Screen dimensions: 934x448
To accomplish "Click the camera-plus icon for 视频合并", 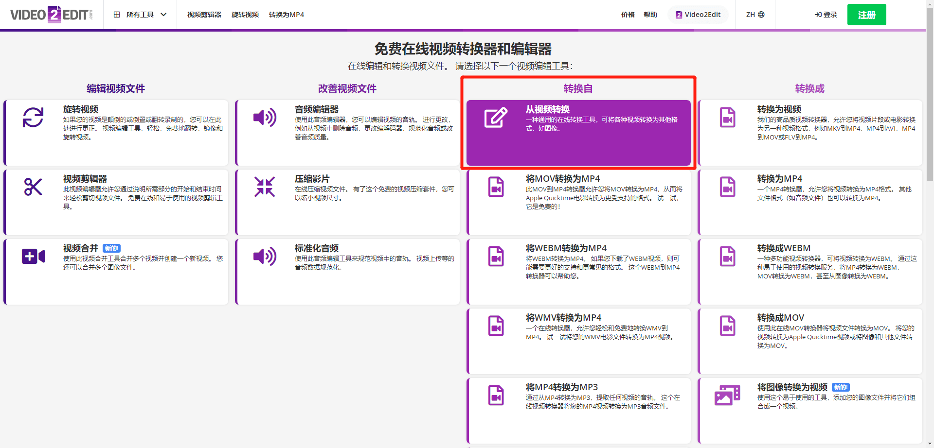I will tap(33, 256).
